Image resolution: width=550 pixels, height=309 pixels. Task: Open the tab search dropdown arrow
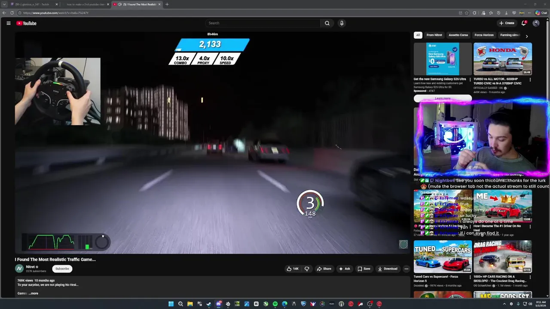pos(4,4)
